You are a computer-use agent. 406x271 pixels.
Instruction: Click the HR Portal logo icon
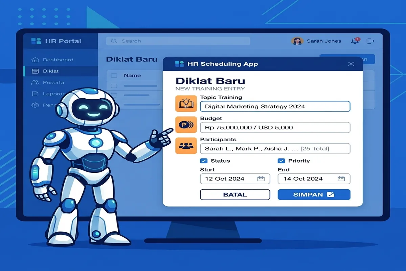point(36,41)
